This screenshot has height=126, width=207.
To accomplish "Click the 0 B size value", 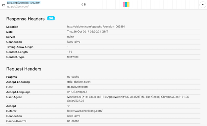I will pos(83,5).
